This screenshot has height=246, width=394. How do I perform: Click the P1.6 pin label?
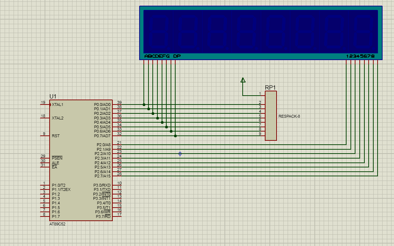56,212
